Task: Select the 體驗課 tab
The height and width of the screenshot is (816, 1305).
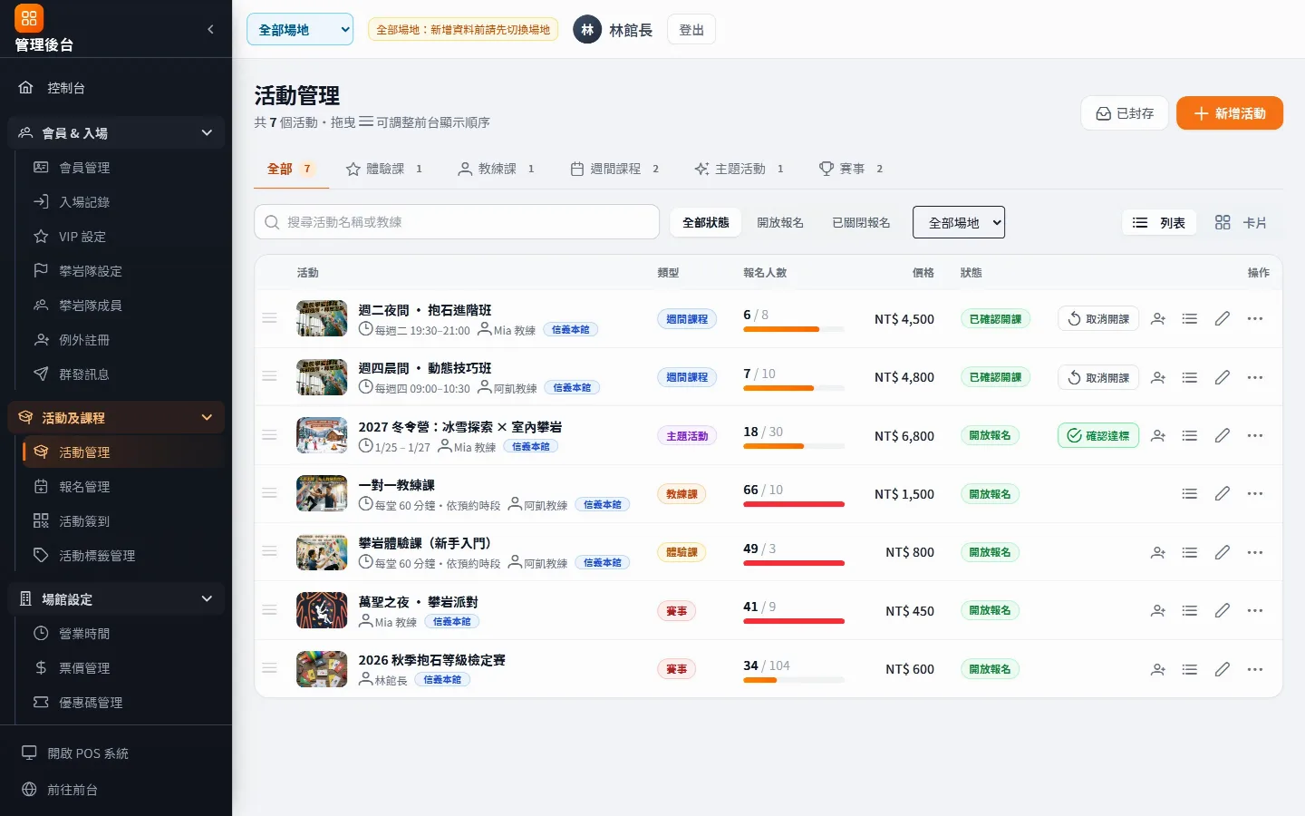Action: [384, 169]
